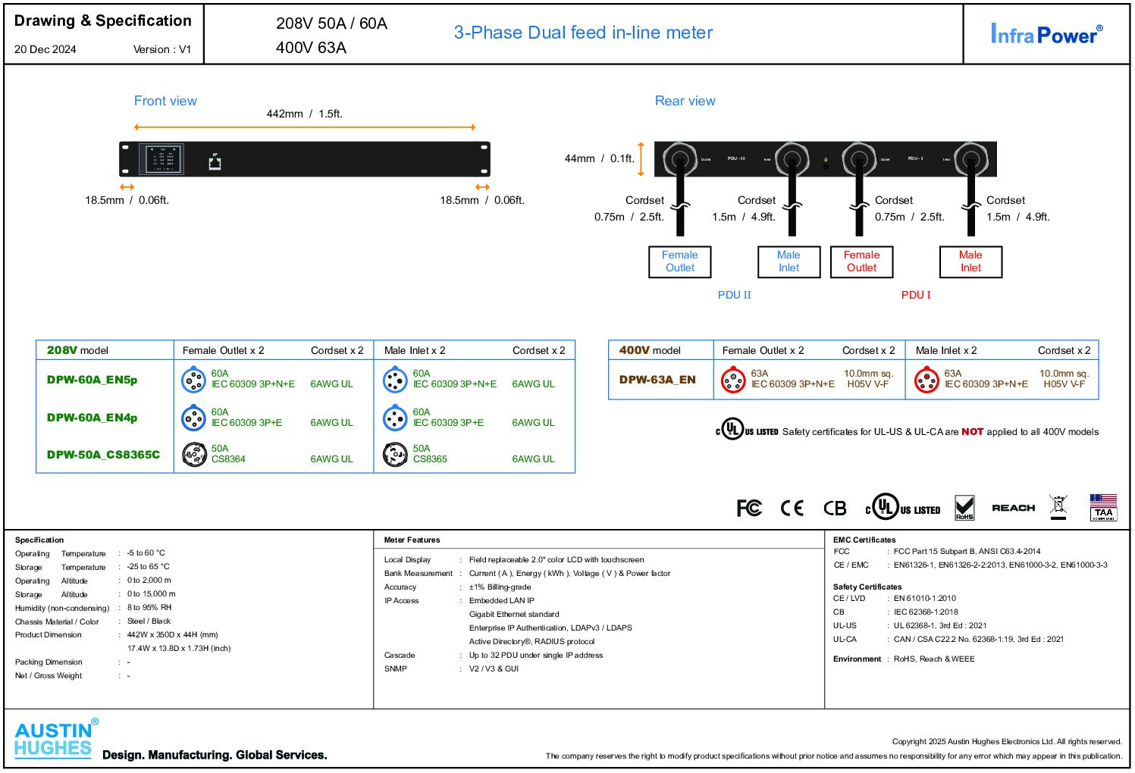Click the 442mm / 1.5ft. width dimension
1135x773 pixels.
click(305, 114)
